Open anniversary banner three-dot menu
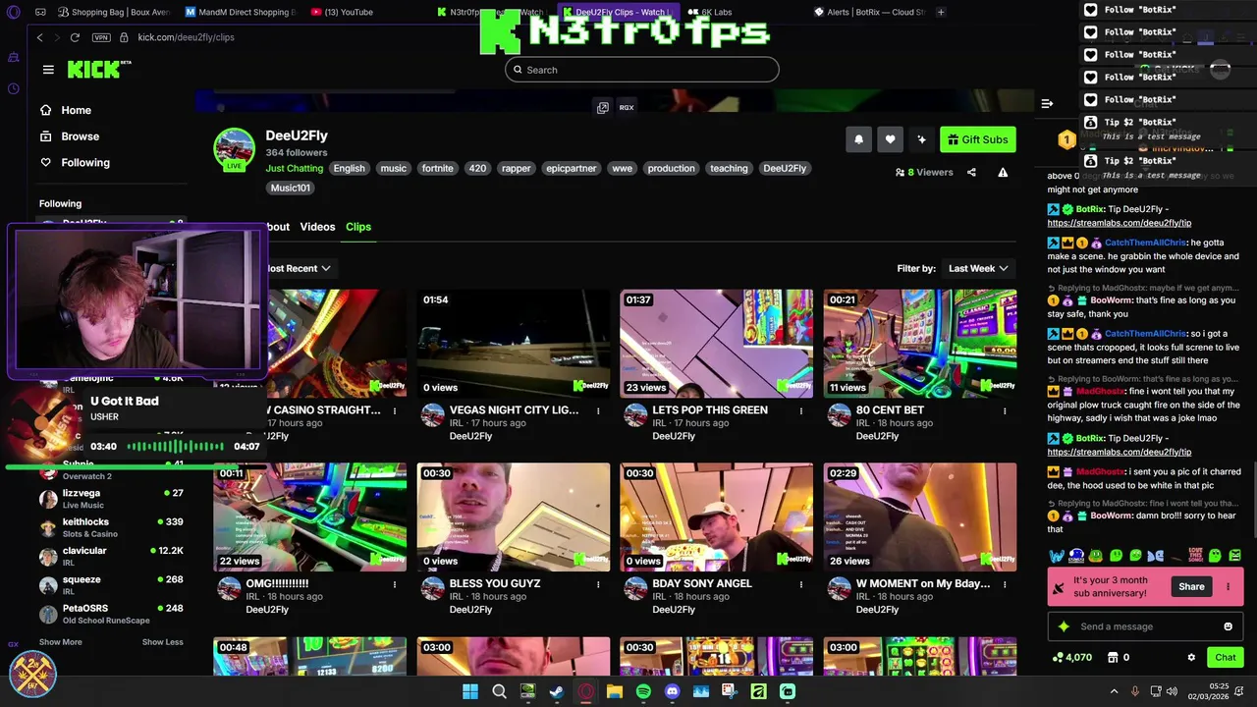1257x707 pixels. [x=1228, y=587]
